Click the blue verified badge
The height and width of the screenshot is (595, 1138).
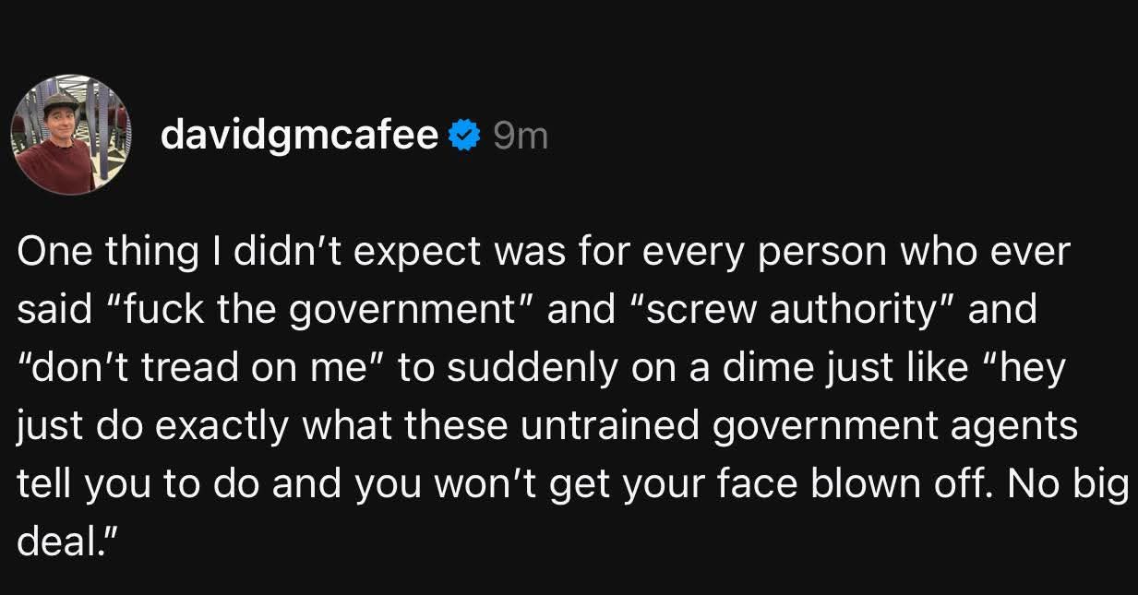click(462, 137)
